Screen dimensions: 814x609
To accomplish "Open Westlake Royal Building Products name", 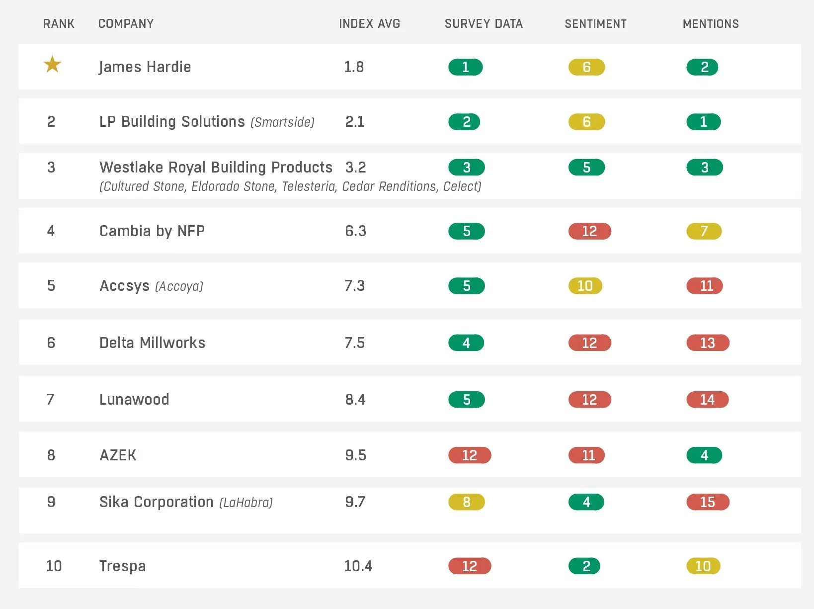I will click(x=216, y=168).
